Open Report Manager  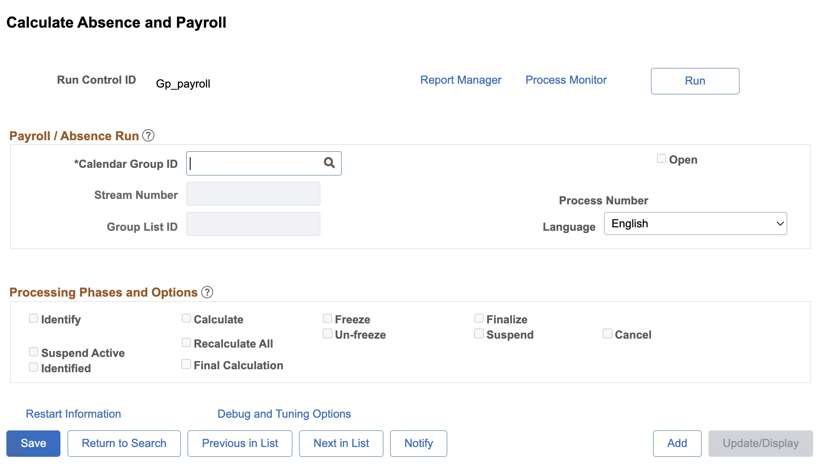[461, 80]
